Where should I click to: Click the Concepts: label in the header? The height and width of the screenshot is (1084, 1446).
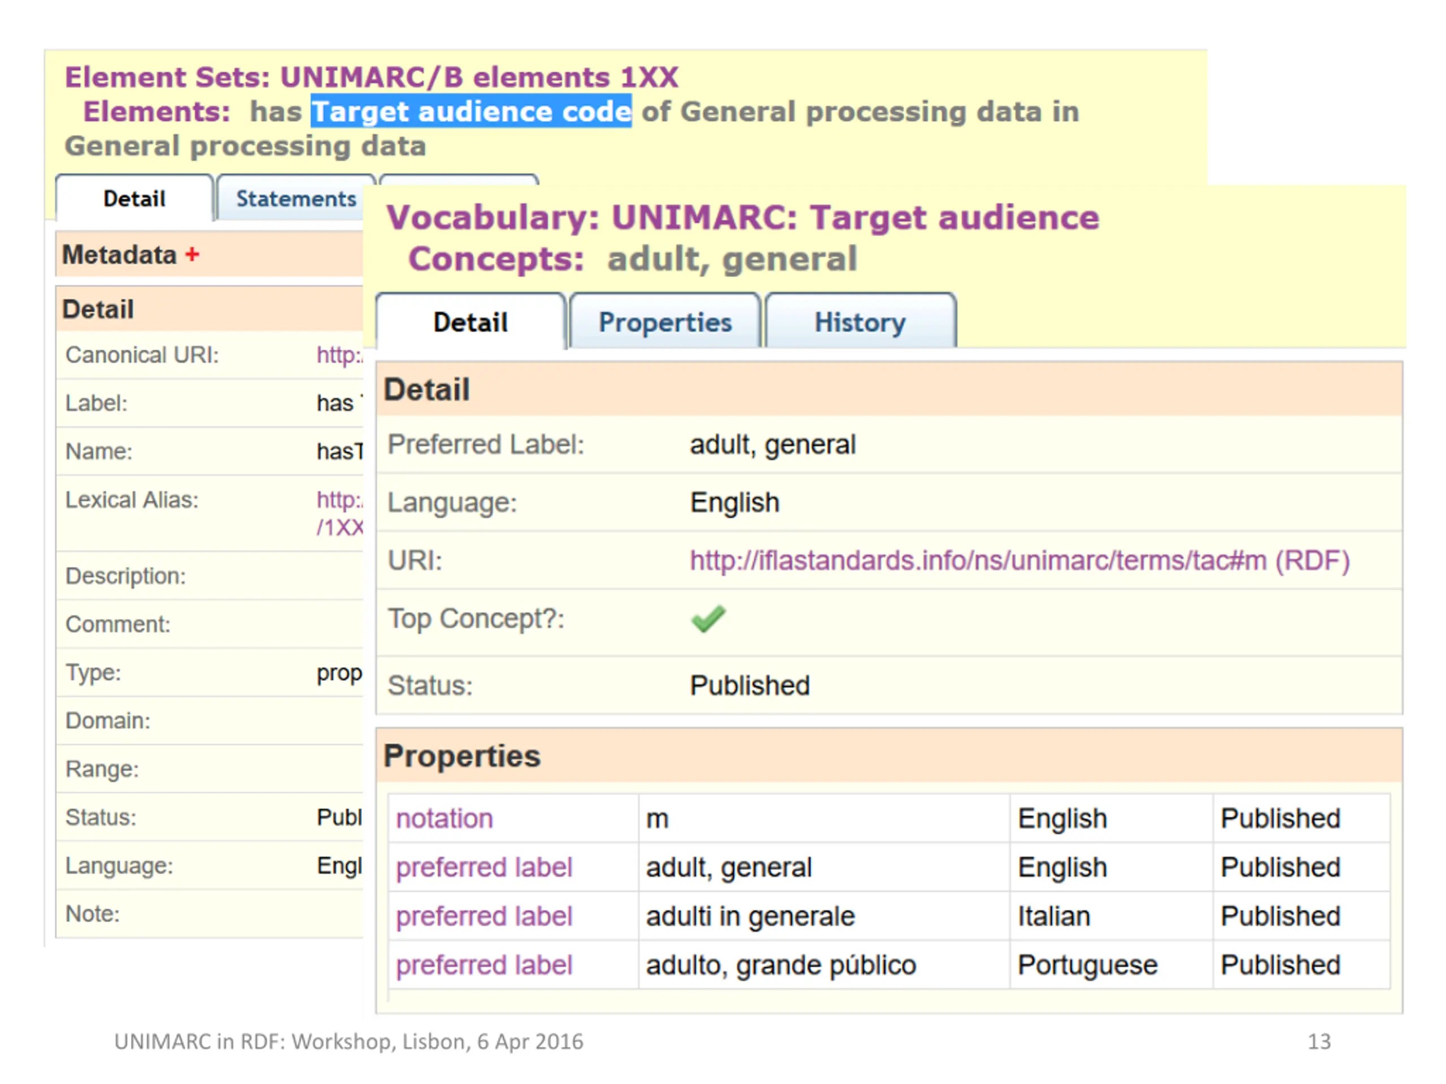(496, 259)
